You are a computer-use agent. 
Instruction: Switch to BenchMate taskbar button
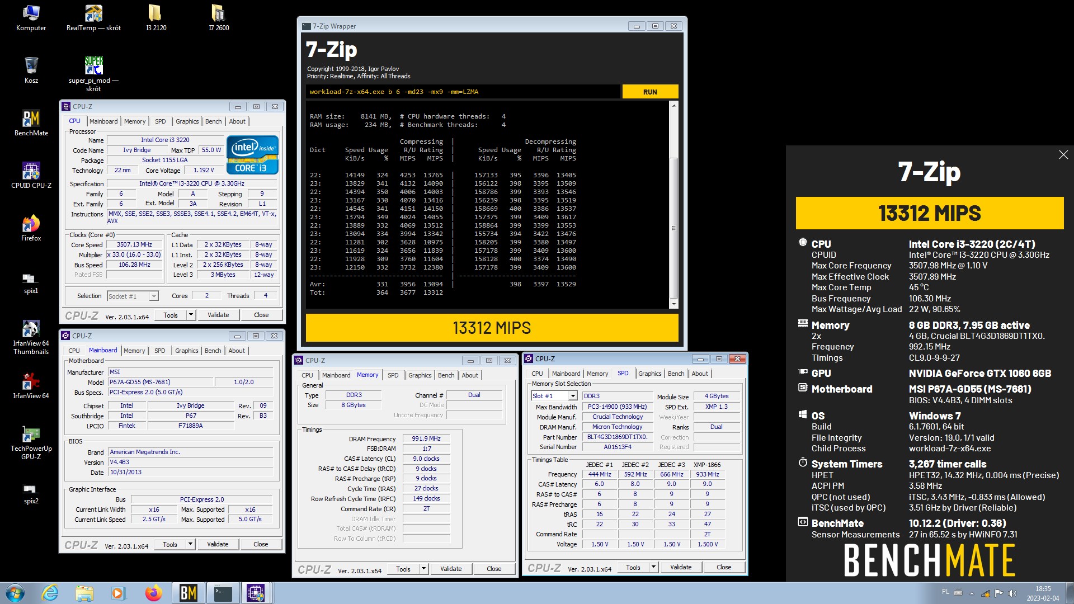[x=188, y=593]
